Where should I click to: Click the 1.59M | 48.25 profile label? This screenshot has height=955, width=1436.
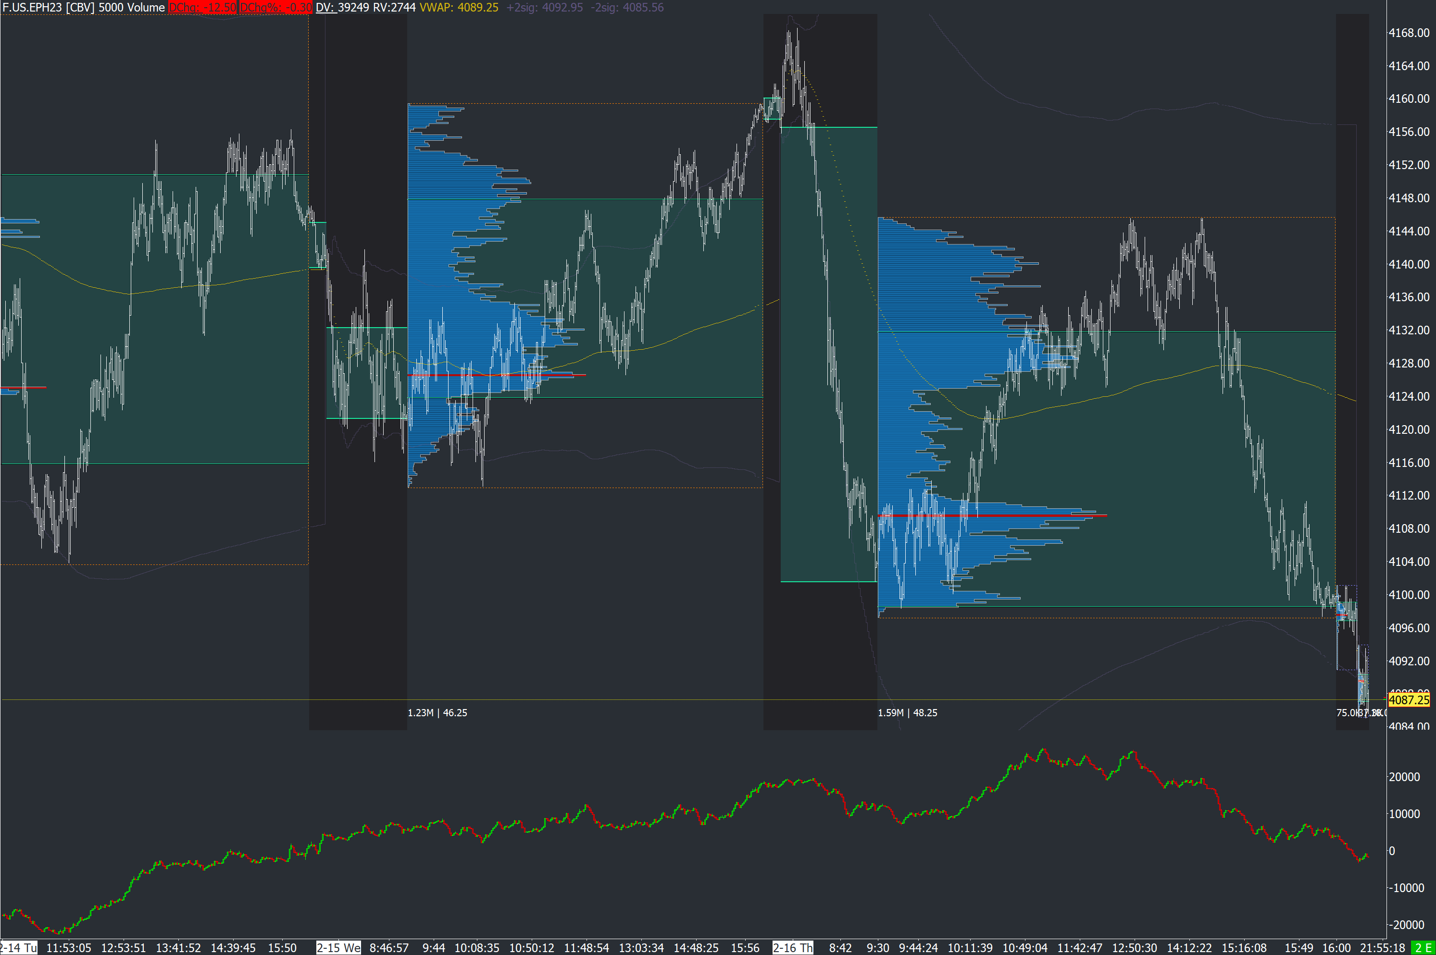pyautogui.click(x=908, y=712)
